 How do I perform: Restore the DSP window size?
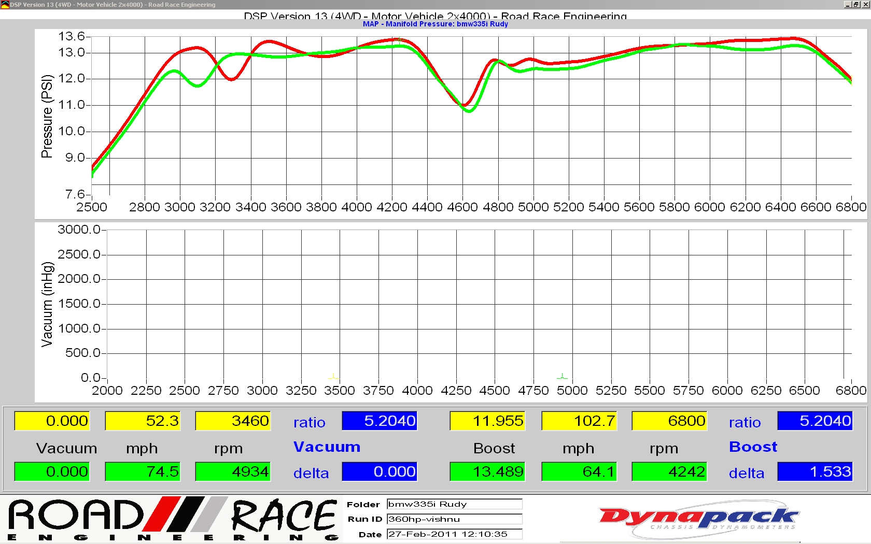coord(856,5)
